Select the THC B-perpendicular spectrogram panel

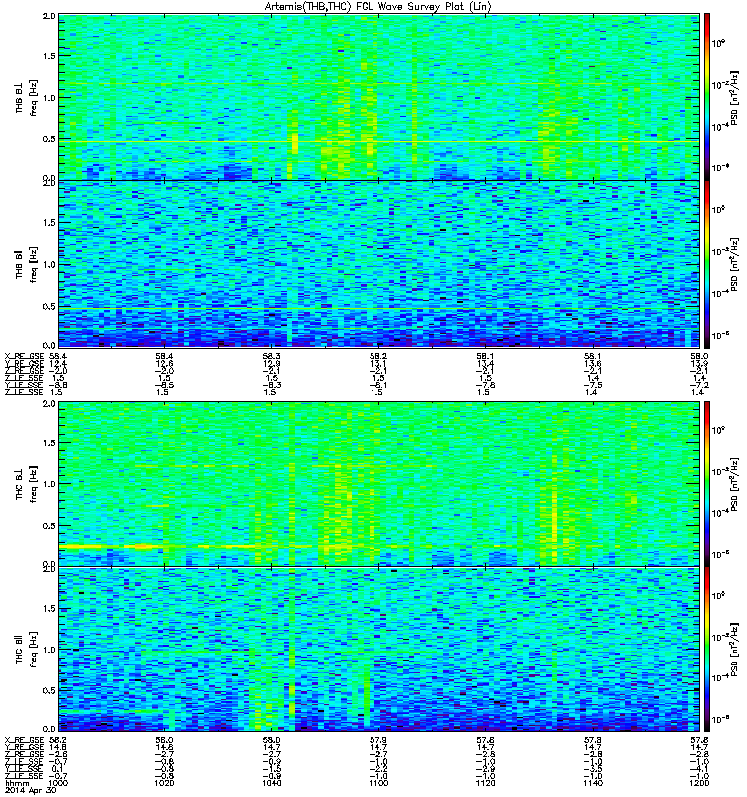[379, 484]
